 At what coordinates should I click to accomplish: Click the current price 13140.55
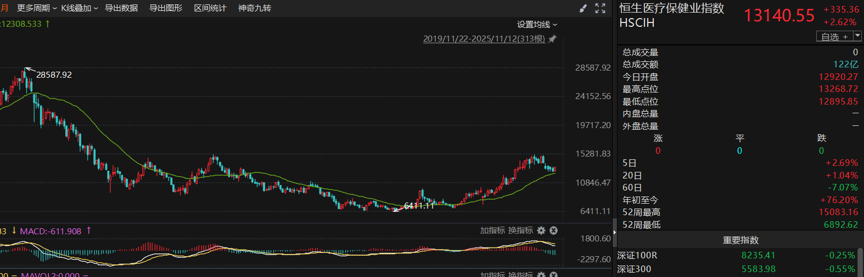779,15
